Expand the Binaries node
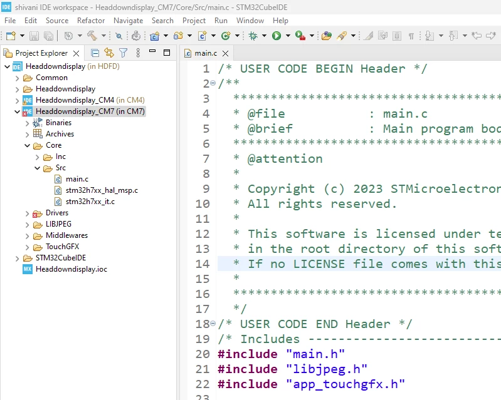 [27, 123]
